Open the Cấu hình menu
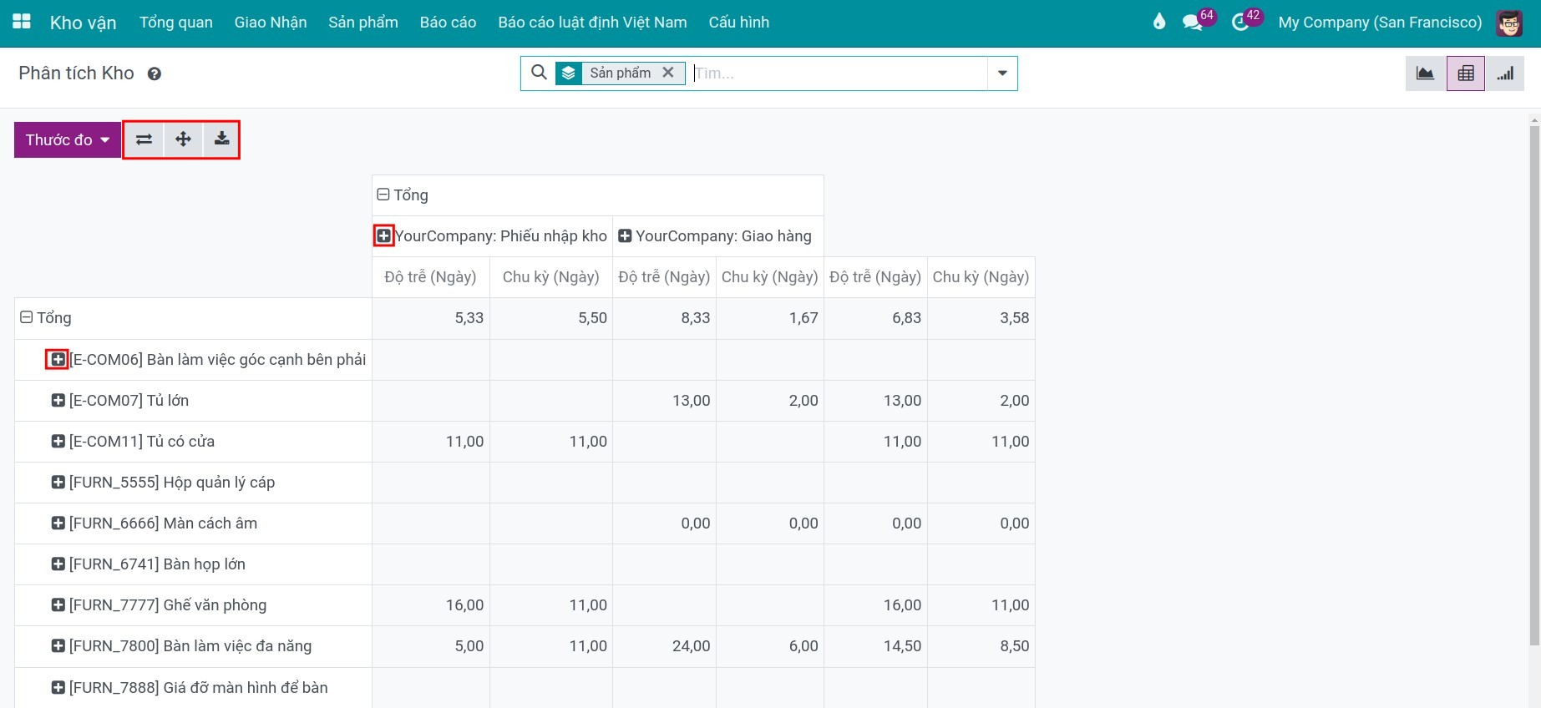The height and width of the screenshot is (708, 1541). 739,23
